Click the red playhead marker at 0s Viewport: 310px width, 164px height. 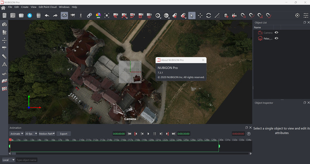click(x=10, y=140)
